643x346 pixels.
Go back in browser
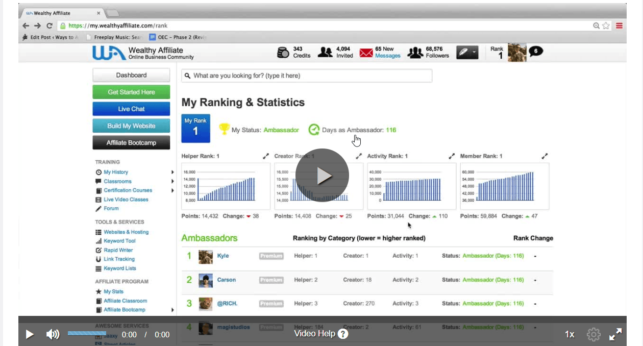(x=26, y=26)
